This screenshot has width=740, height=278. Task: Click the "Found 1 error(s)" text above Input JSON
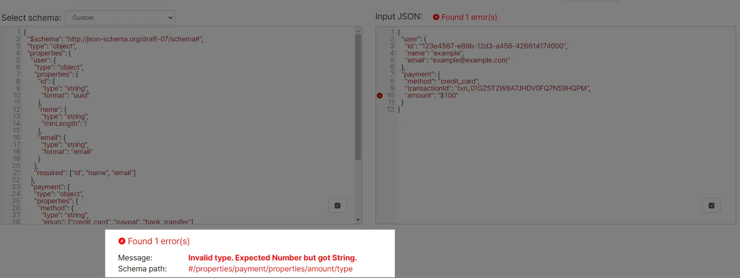pos(469,17)
